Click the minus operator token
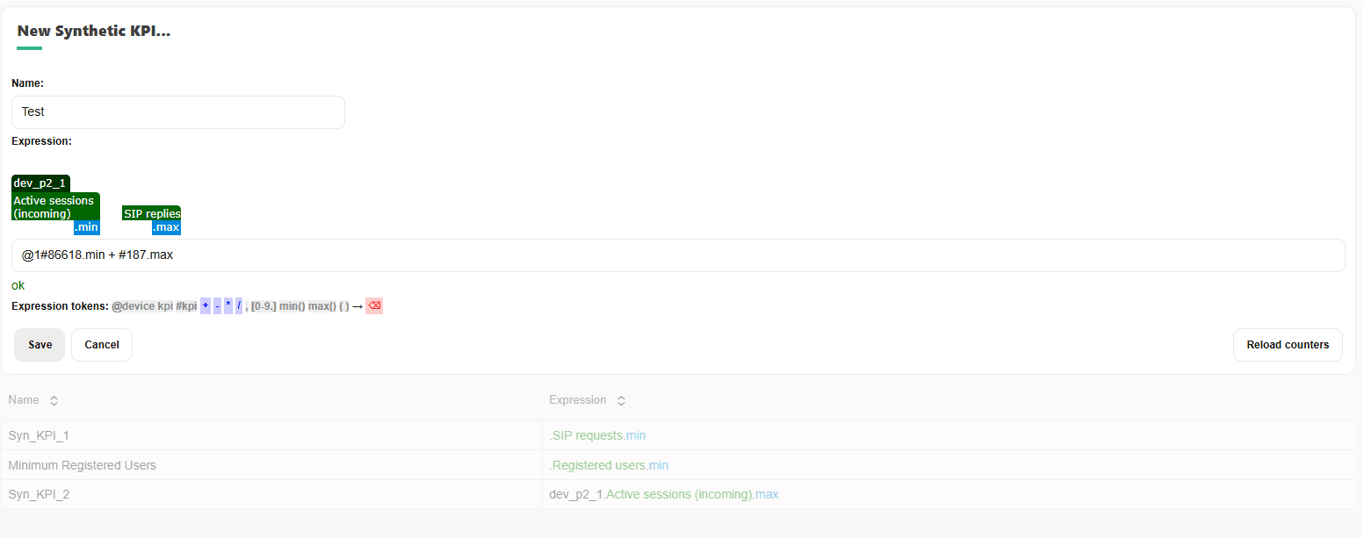The height and width of the screenshot is (538, 1364). 217,305
